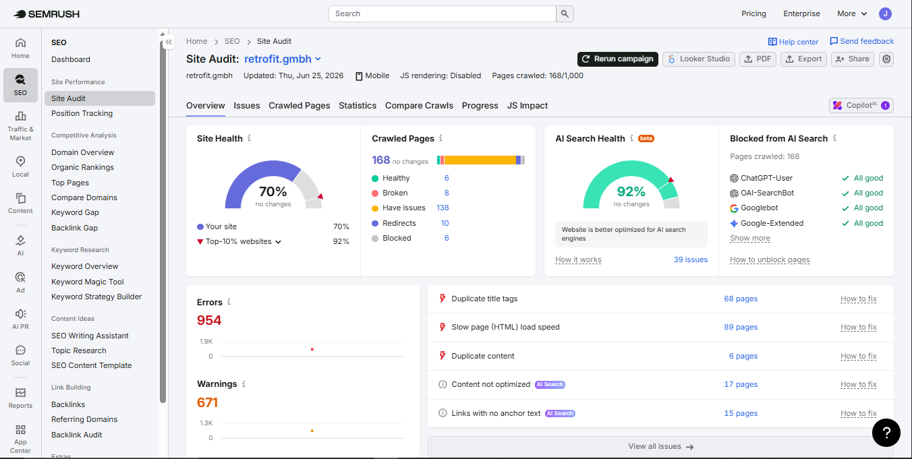
Task: Open 68 pages duplicate title tags
Action: pyautogui.click(x=741, y=299)
